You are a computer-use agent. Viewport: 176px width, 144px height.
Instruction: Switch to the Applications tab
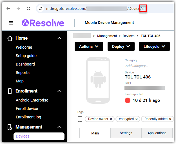[x=157, y=133]
